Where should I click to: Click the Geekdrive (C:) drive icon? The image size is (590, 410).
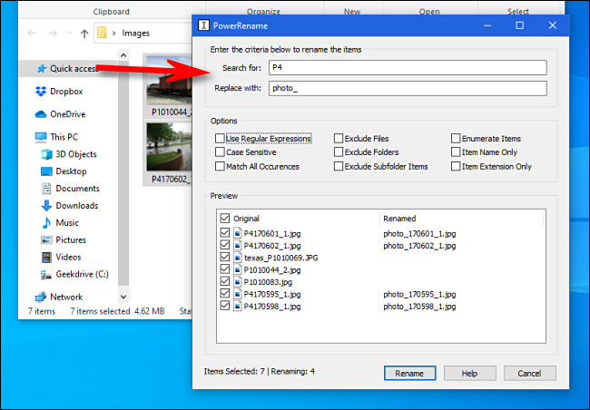point(46,275)
